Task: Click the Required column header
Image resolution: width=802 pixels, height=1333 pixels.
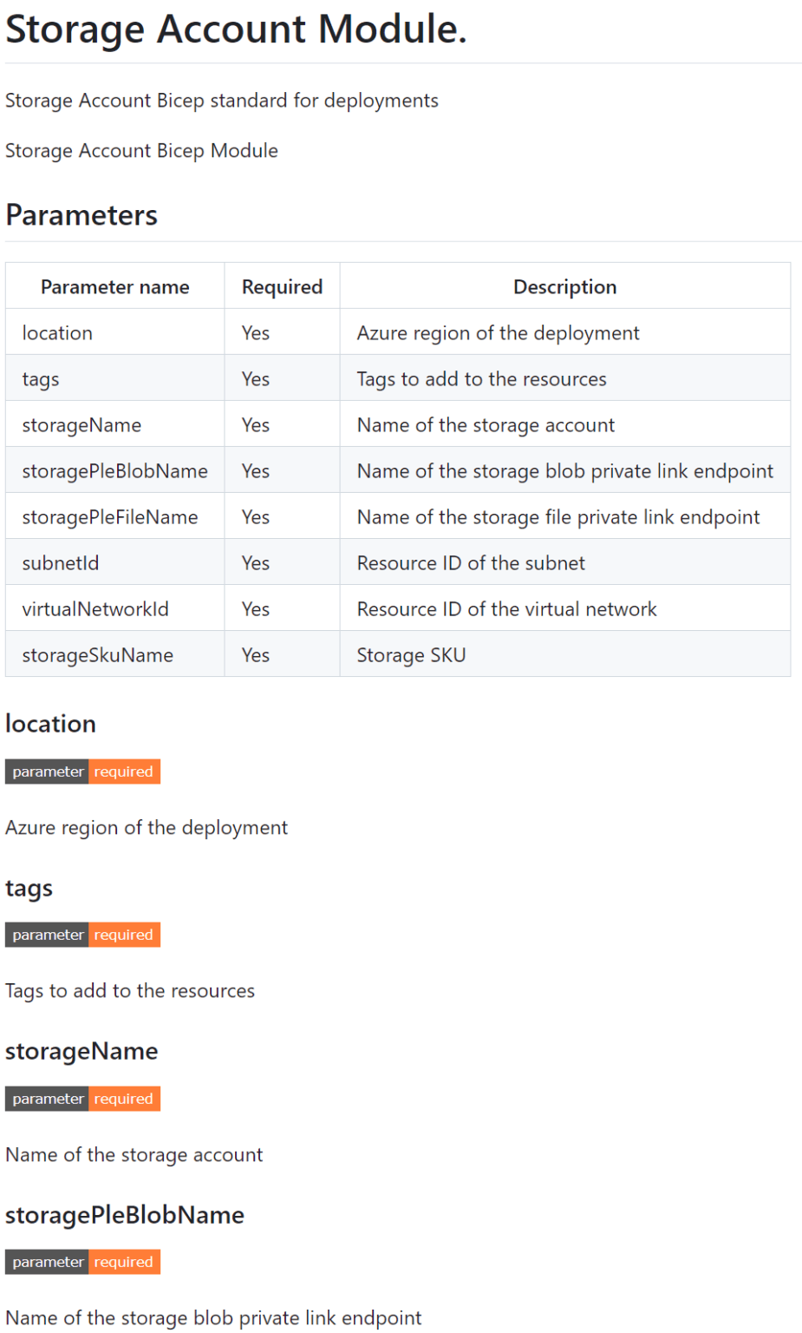Action: 282,286
